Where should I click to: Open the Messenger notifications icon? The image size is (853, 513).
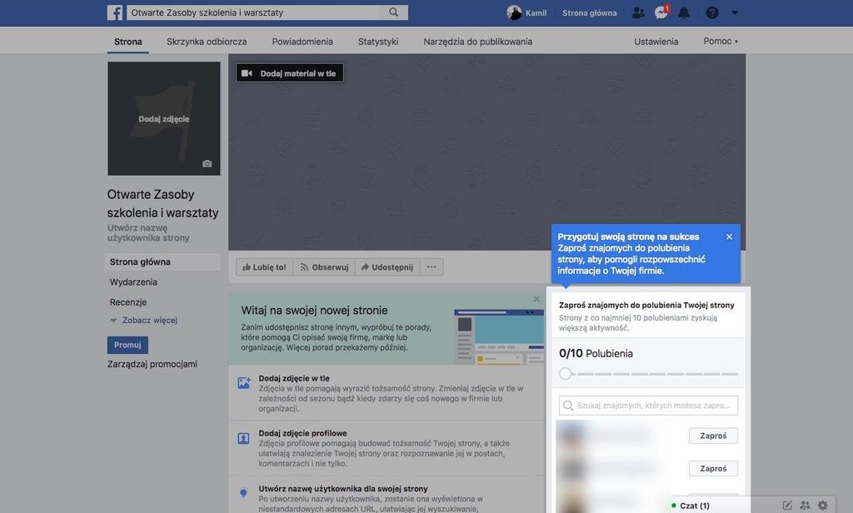point(661,12)
